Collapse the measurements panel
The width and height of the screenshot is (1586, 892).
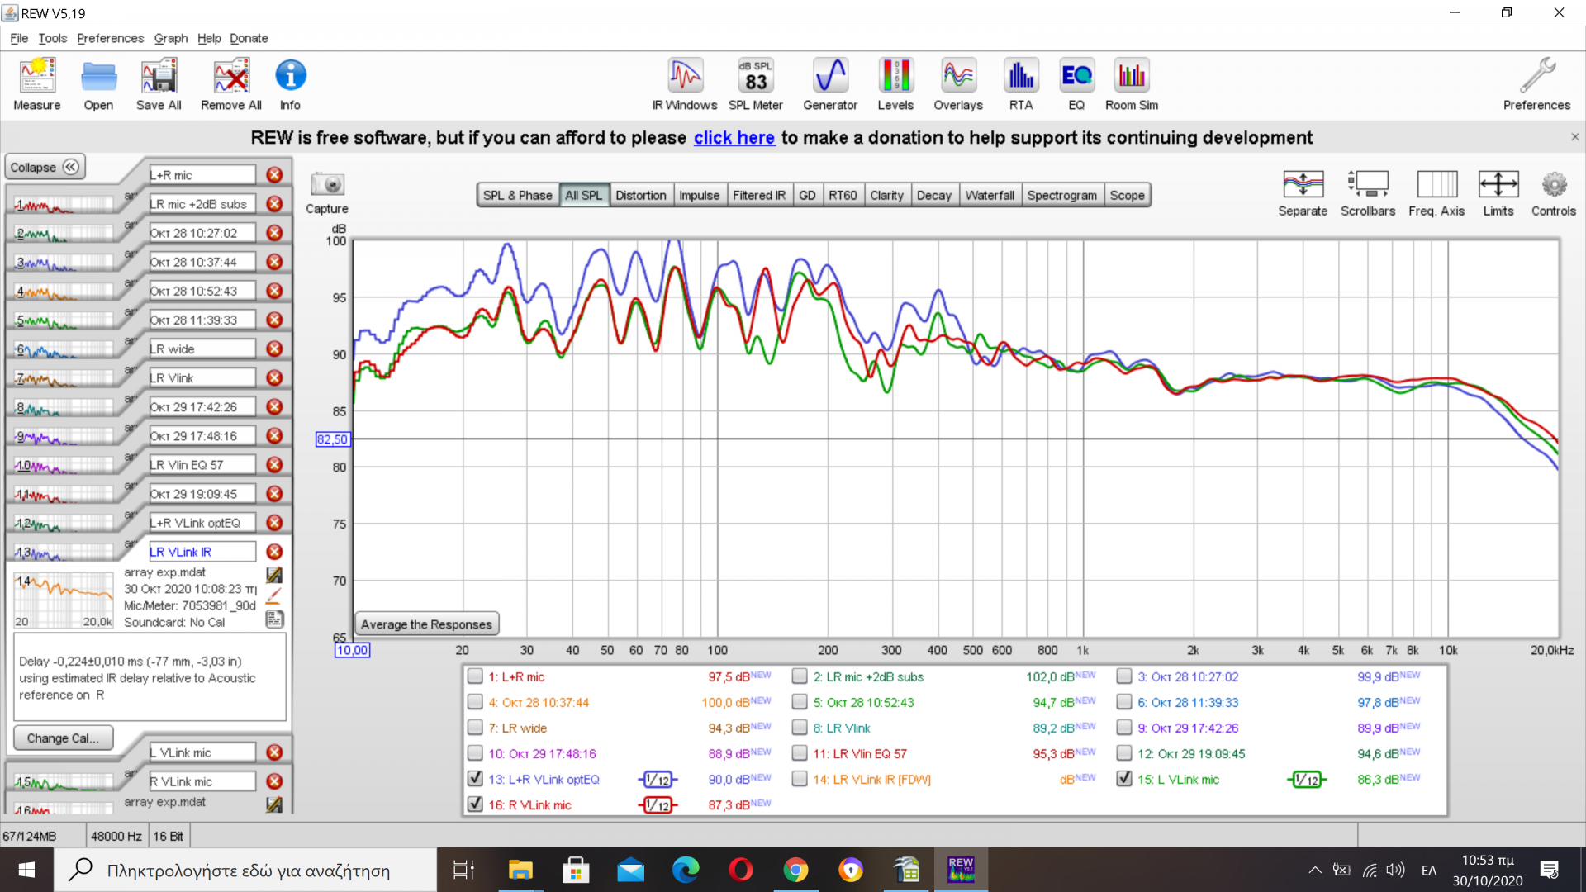click(x=45, y=167)
